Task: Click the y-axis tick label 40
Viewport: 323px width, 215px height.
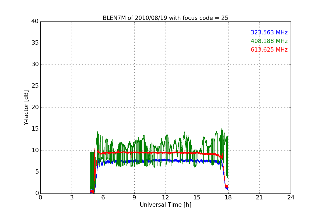Action: (35, 21)
